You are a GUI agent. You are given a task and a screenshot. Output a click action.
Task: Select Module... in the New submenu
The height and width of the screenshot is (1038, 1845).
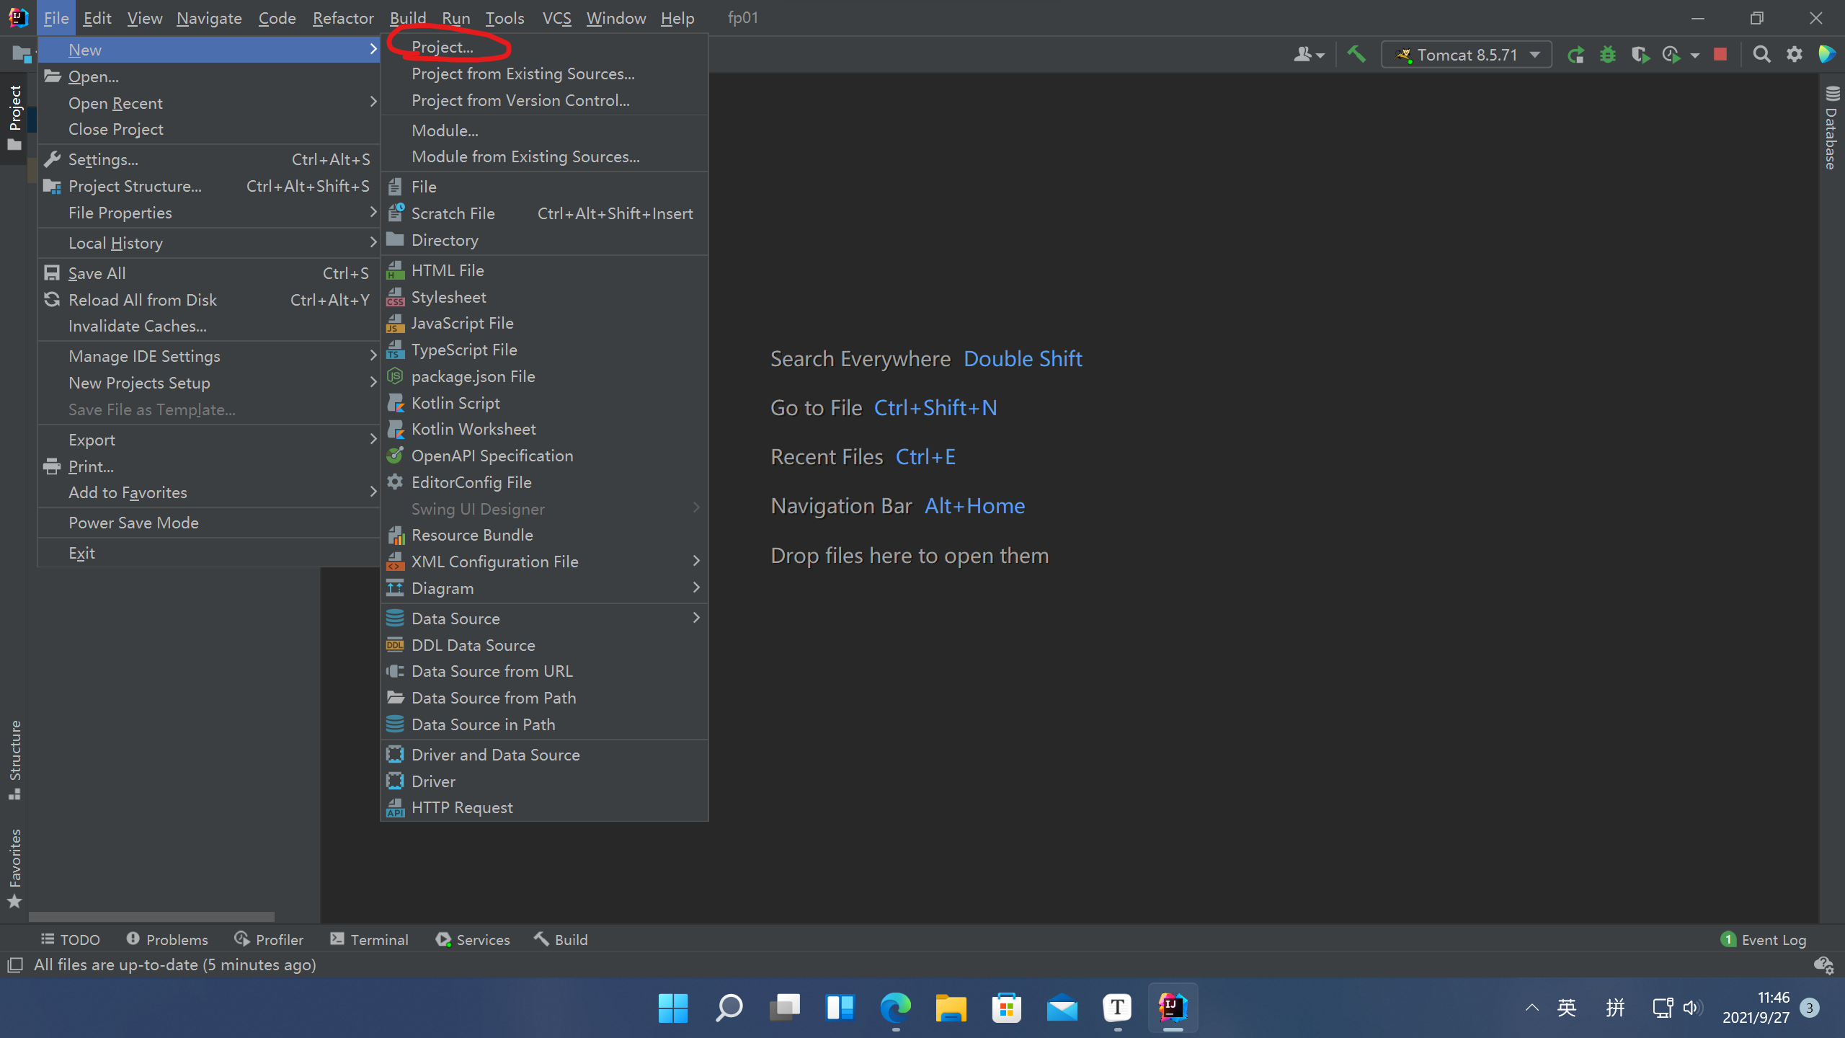click(544, 130)
